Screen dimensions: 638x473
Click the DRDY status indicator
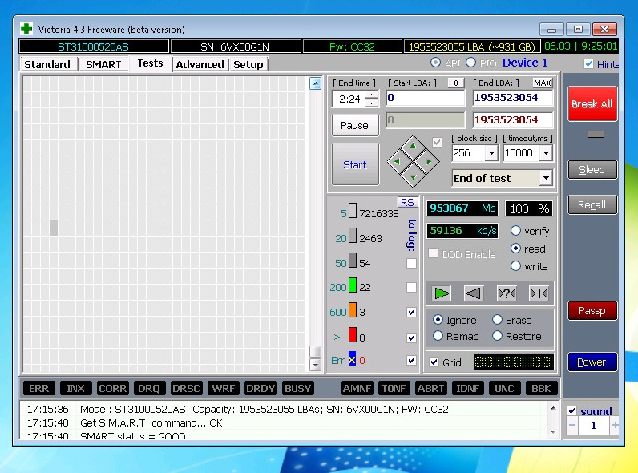260,388
